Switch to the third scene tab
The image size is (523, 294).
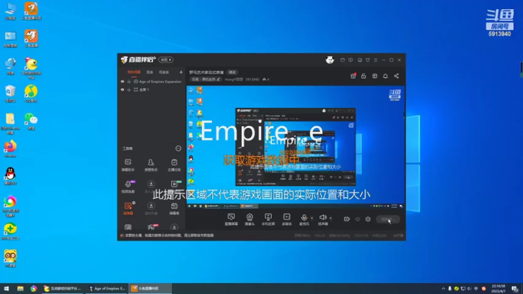point(164,72)
